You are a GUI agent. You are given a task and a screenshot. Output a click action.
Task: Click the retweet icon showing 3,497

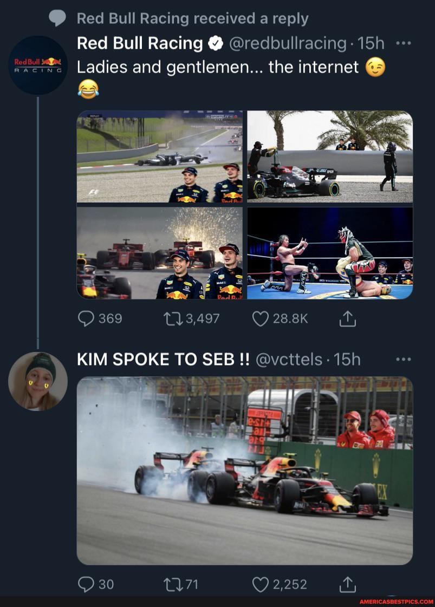click(174, 319)
